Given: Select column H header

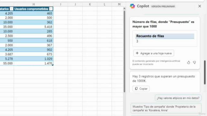Looking at the screenshot, I should [34, 4].
